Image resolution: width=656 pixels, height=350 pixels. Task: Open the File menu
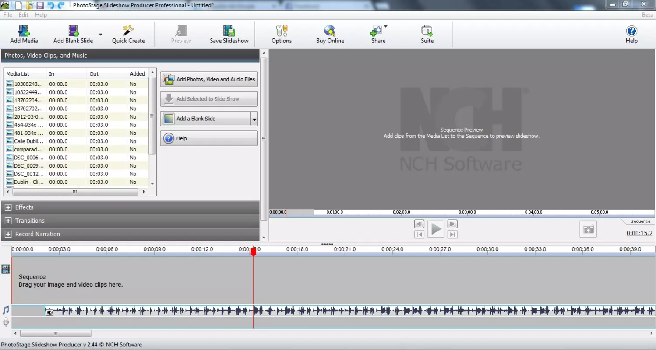[7, 15]
